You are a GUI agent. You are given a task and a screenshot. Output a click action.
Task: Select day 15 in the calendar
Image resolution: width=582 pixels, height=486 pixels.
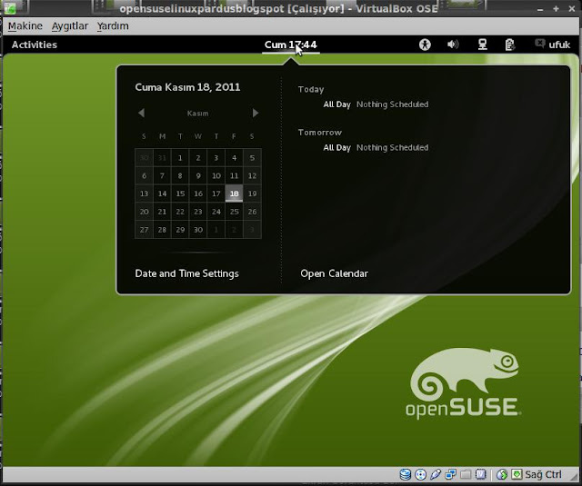coord(180,193)
